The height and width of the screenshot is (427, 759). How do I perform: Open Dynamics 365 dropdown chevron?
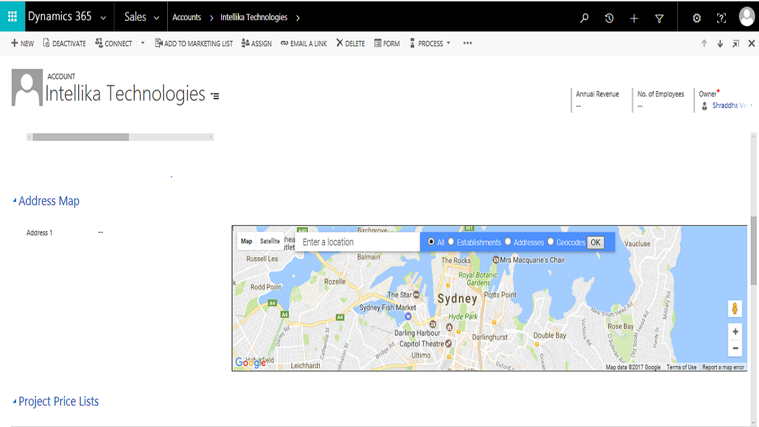(x=103, y=18)
